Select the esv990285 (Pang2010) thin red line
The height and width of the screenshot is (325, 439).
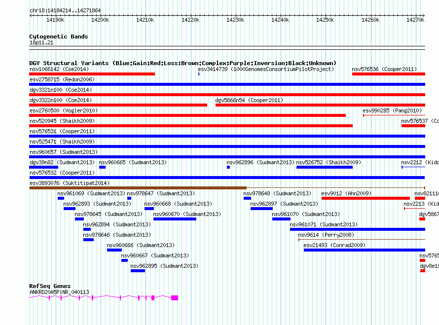pos(394,115)
